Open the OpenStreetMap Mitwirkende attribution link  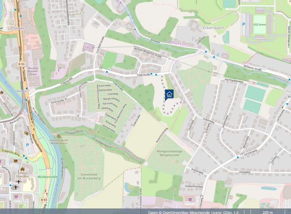(186, 212)
